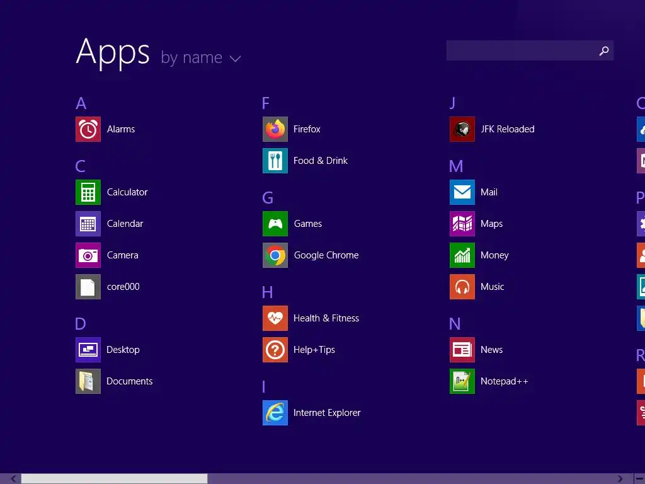Image resolution: width=645 pixels, height=484 pixels.
Task: Select the letter J header above JFK Reloaded
Action: (x=452, y=103)
